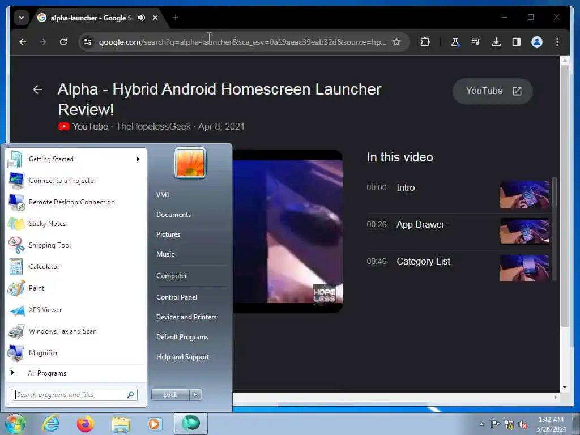Expand All Programs list
Image resolution: width=580 pixels, height=435 pixels.
75,373
